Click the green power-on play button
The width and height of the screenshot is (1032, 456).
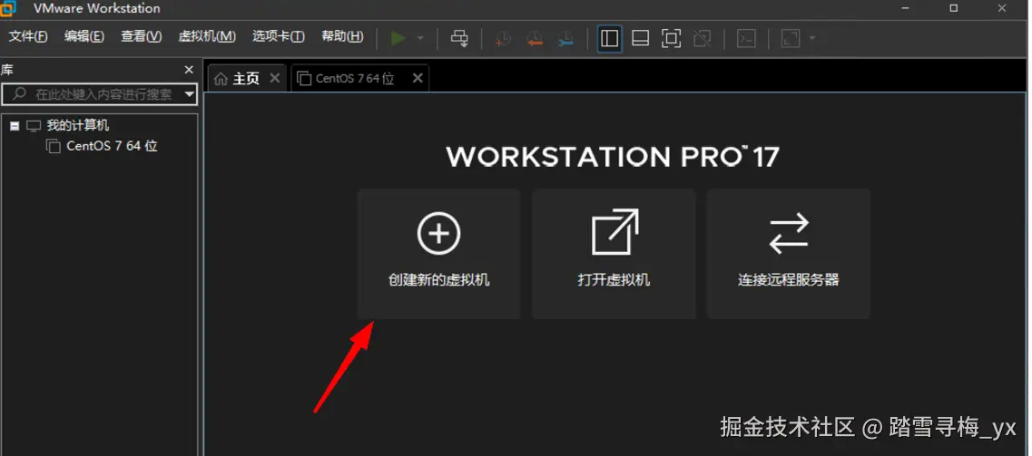pos(398,38)
